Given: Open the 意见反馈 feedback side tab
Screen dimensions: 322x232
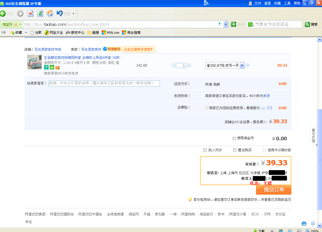Looking at the screenshot, I should [x=313, y=136].
